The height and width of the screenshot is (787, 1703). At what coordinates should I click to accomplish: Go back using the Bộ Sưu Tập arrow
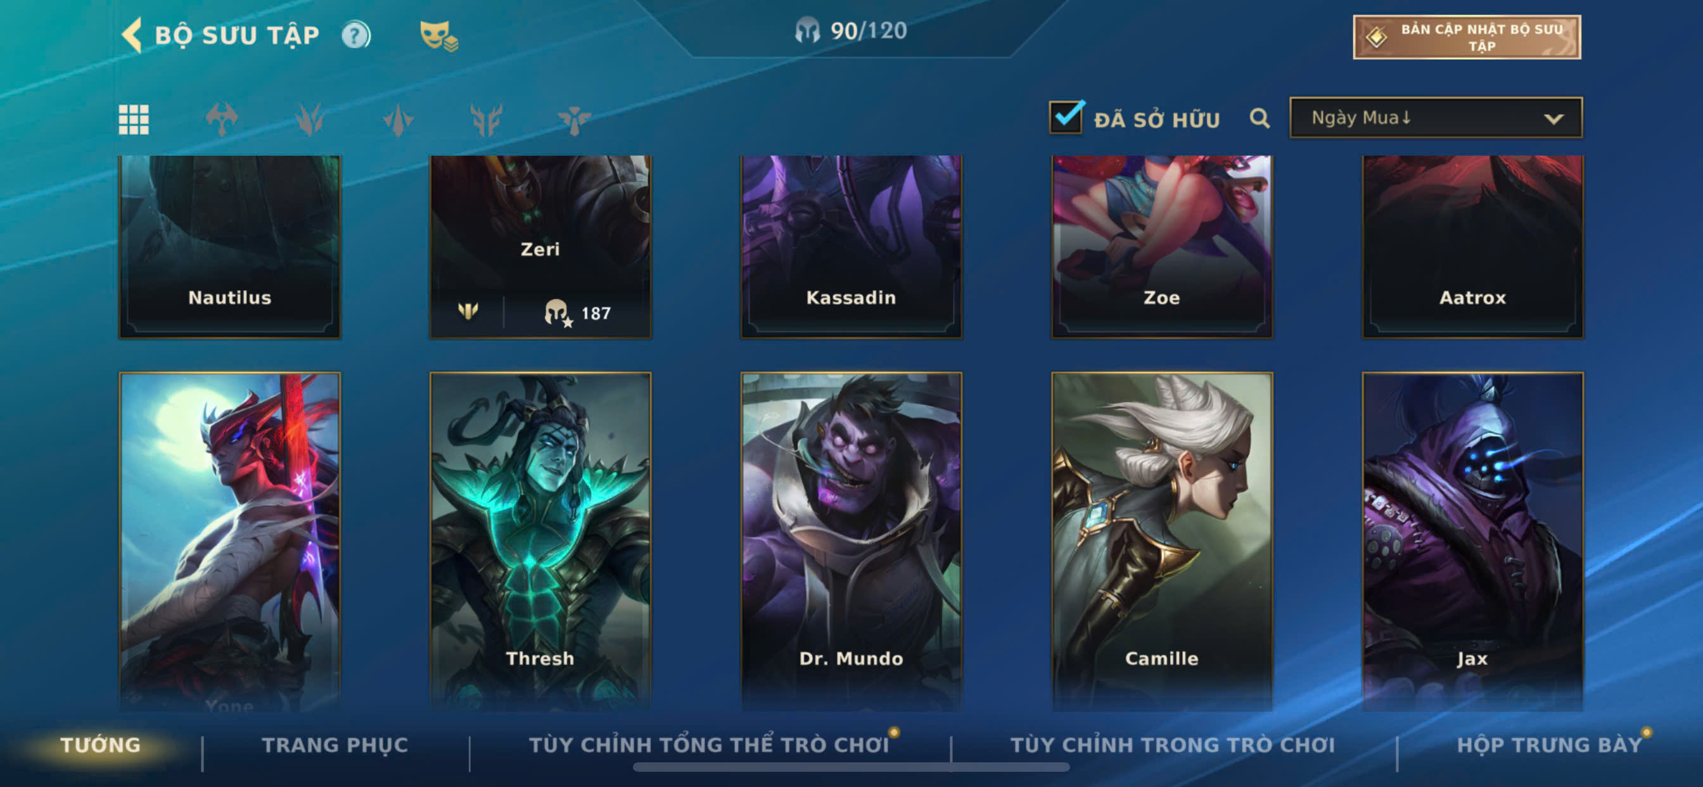132,35
